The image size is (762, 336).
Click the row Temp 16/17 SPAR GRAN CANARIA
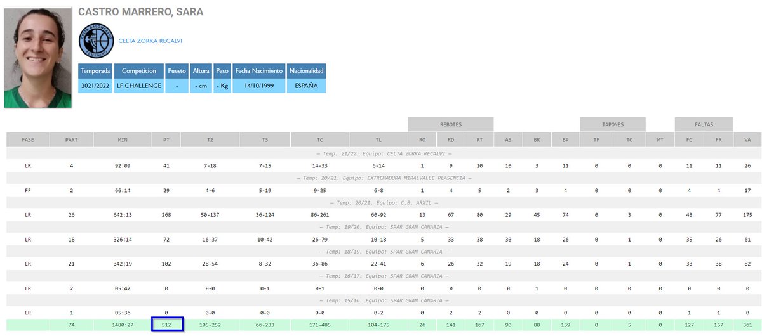(x=384, y=276)
